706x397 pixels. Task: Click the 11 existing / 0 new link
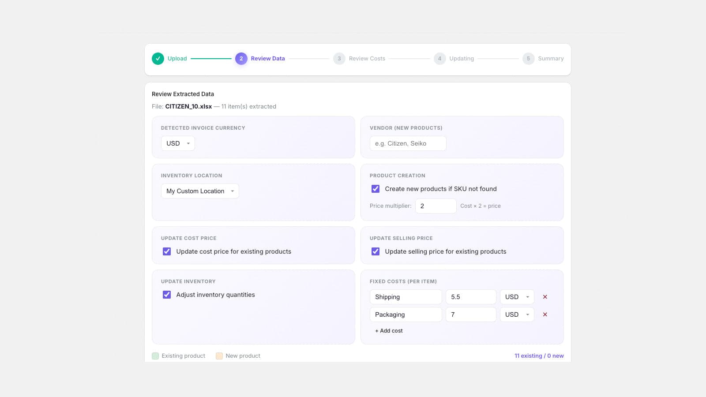click(539, 356)
